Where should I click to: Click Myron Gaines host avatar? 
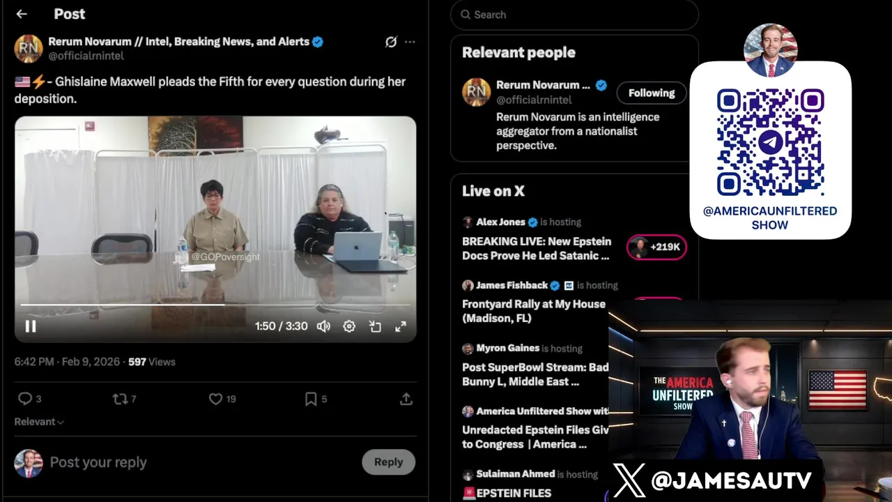coord(468,348)
